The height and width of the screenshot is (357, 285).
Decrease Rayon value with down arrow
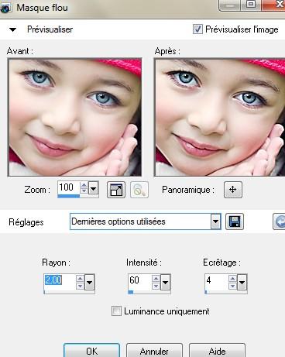pyautogui.click(x=80, y=287)
